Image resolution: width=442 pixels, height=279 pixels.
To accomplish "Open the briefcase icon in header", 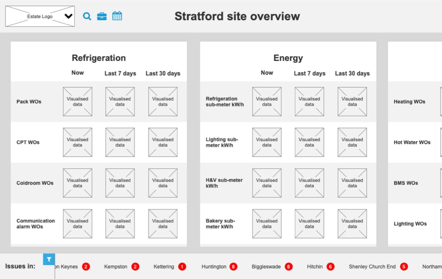I will tap(102, 16).
